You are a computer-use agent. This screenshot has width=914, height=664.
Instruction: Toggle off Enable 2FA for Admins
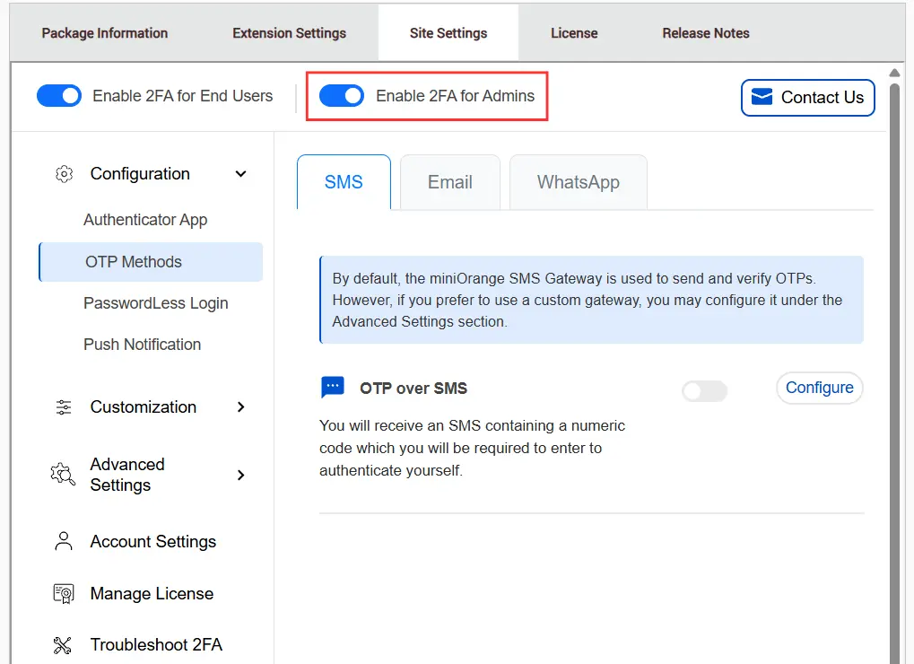341,95
